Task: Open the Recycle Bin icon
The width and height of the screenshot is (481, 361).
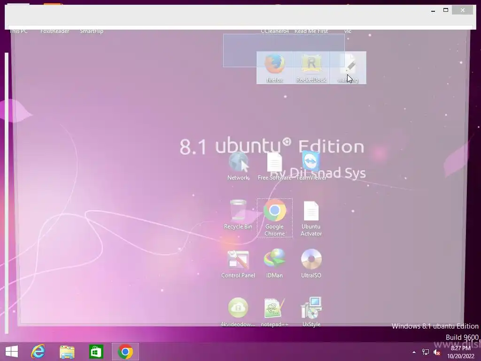Action: [x=238, y=214]
